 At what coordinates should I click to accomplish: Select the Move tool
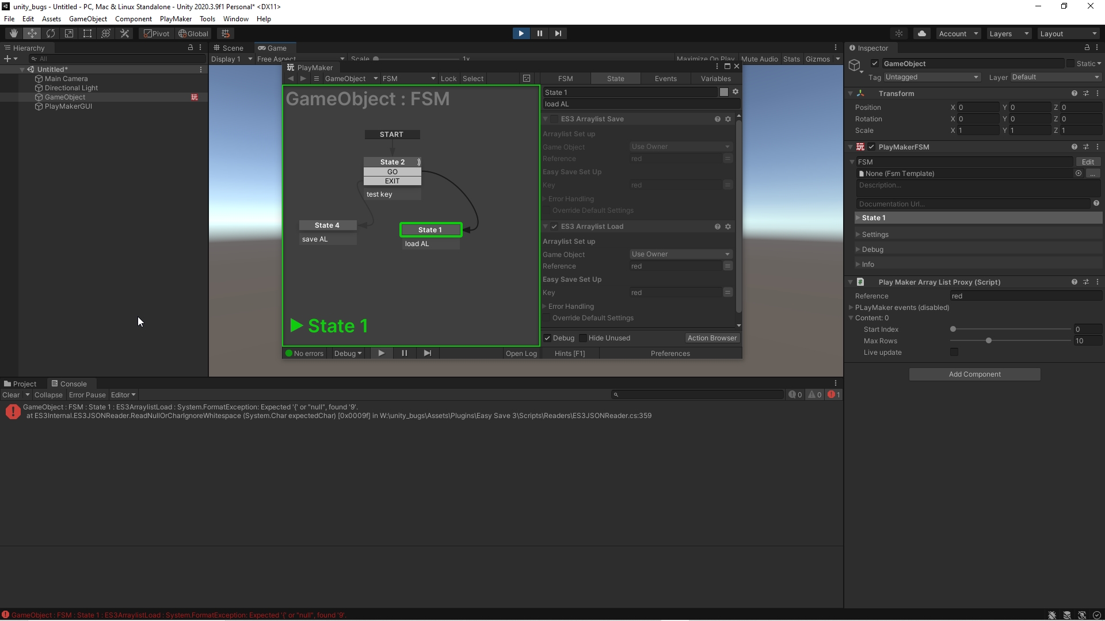click(32, 33)
